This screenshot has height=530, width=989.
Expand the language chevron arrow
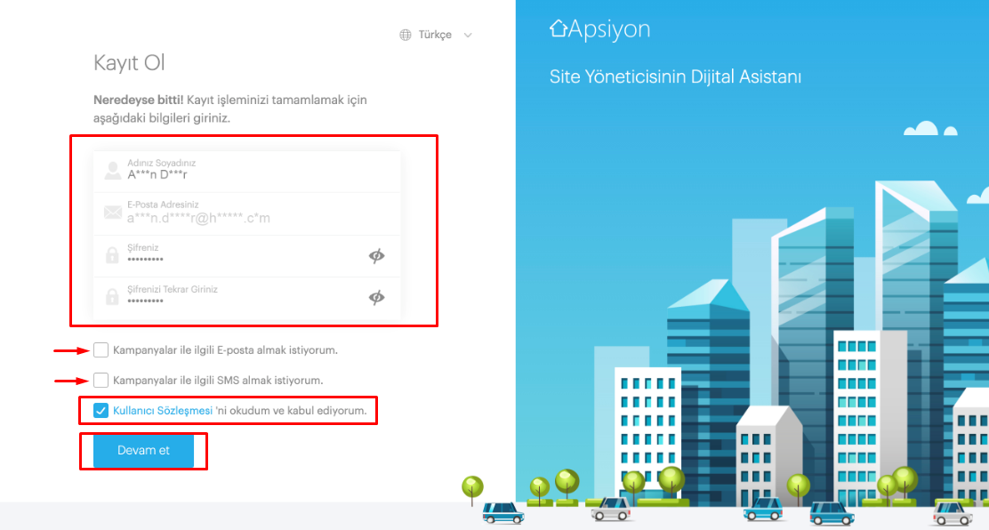pyautogui.click(x=468, y=36)
